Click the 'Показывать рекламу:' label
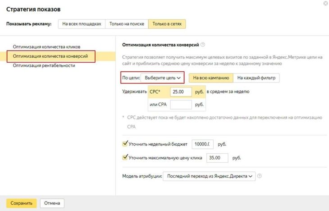The width and height of the screenshot is (329, 211). [x=29, y=24]
